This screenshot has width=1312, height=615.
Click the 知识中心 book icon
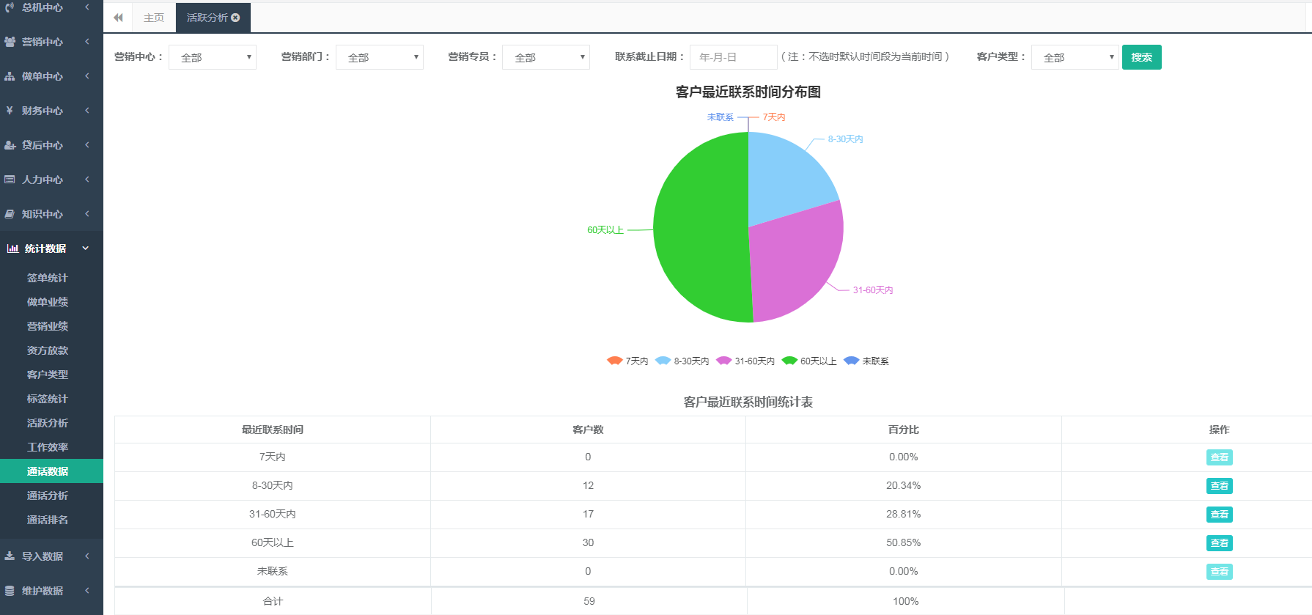tap(10, 214)
